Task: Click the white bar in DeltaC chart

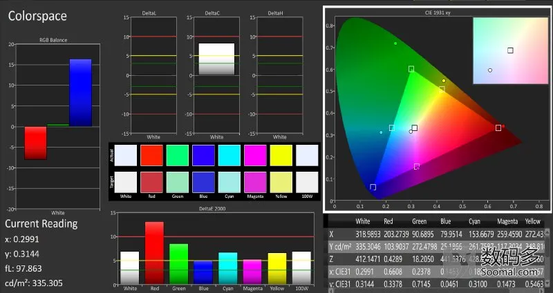Action: pos(216,59)
